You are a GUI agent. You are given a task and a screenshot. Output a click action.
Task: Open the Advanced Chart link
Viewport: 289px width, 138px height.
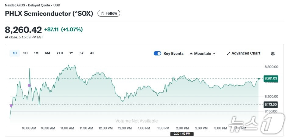246,53
